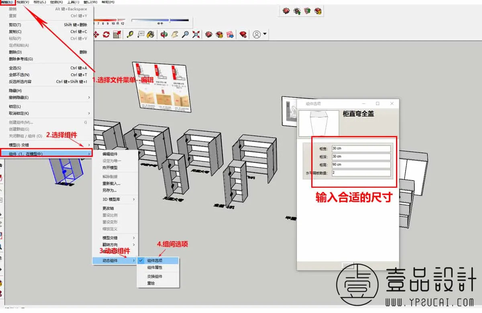Choose 剪切(T) from Edit menu
This screenshot has height=313, width=482.
[x=47, y=25]
